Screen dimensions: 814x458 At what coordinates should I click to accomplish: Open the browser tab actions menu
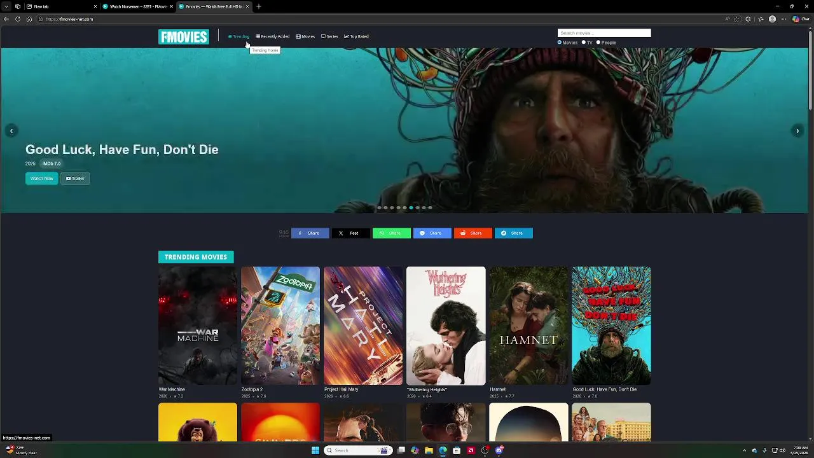(6, 6)
